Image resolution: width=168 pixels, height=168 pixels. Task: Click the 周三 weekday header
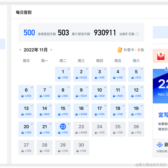(x=81, y=61)
